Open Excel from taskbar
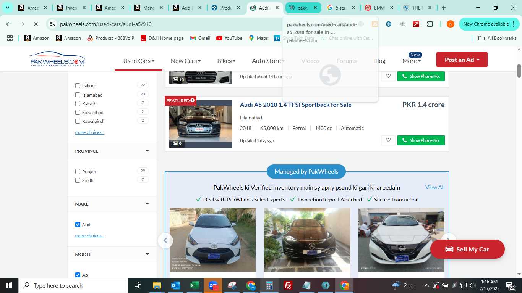Screen dimensions: 522x293 195,285
